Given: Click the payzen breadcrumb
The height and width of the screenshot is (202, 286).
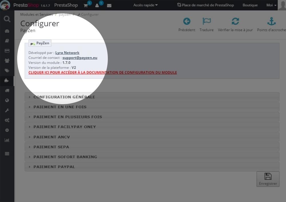Looking at the screenshot, I should (65, 14).
